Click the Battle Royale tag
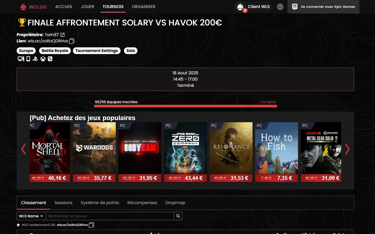The image size is (375, 234). coord(55,51)
